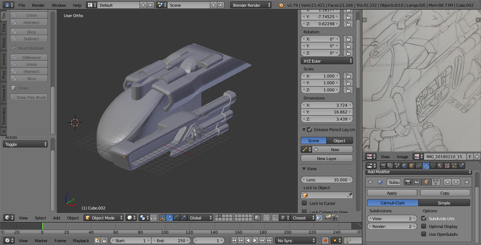The height and width of the screenshot is (245, 481).
Task: Open the Help menu
Action: (77, 5)
